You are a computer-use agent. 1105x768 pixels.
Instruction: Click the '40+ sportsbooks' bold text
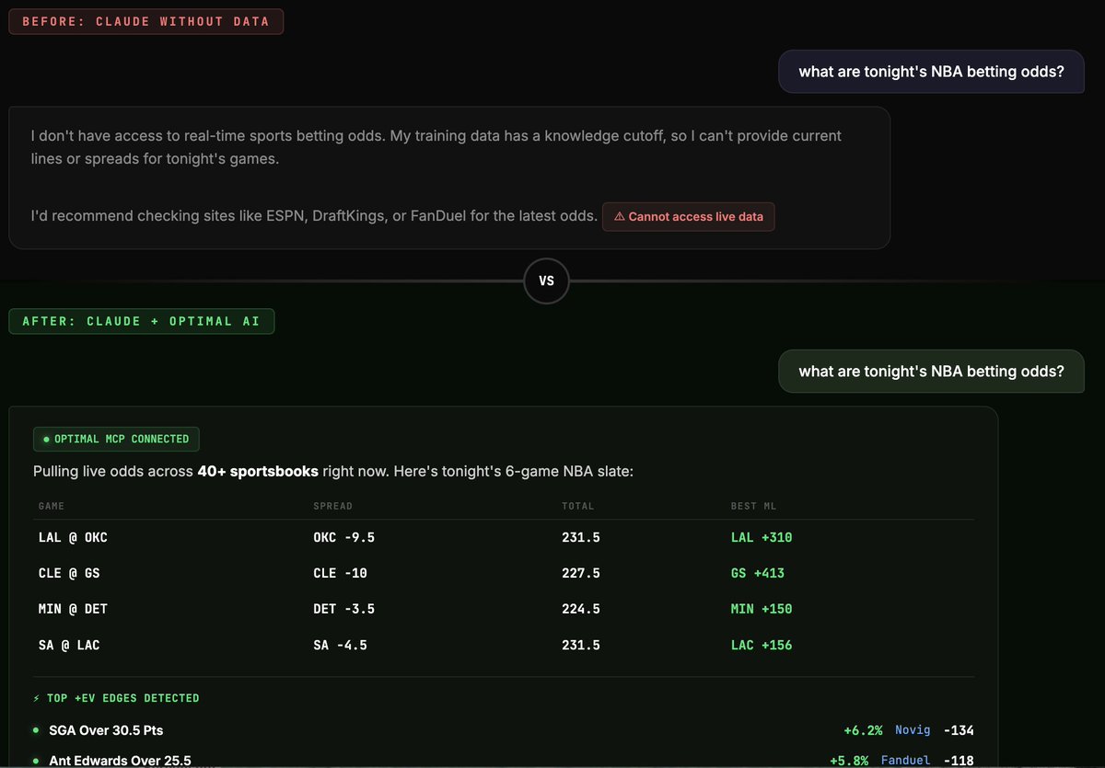pyautogui.click(x=258, y=472)
